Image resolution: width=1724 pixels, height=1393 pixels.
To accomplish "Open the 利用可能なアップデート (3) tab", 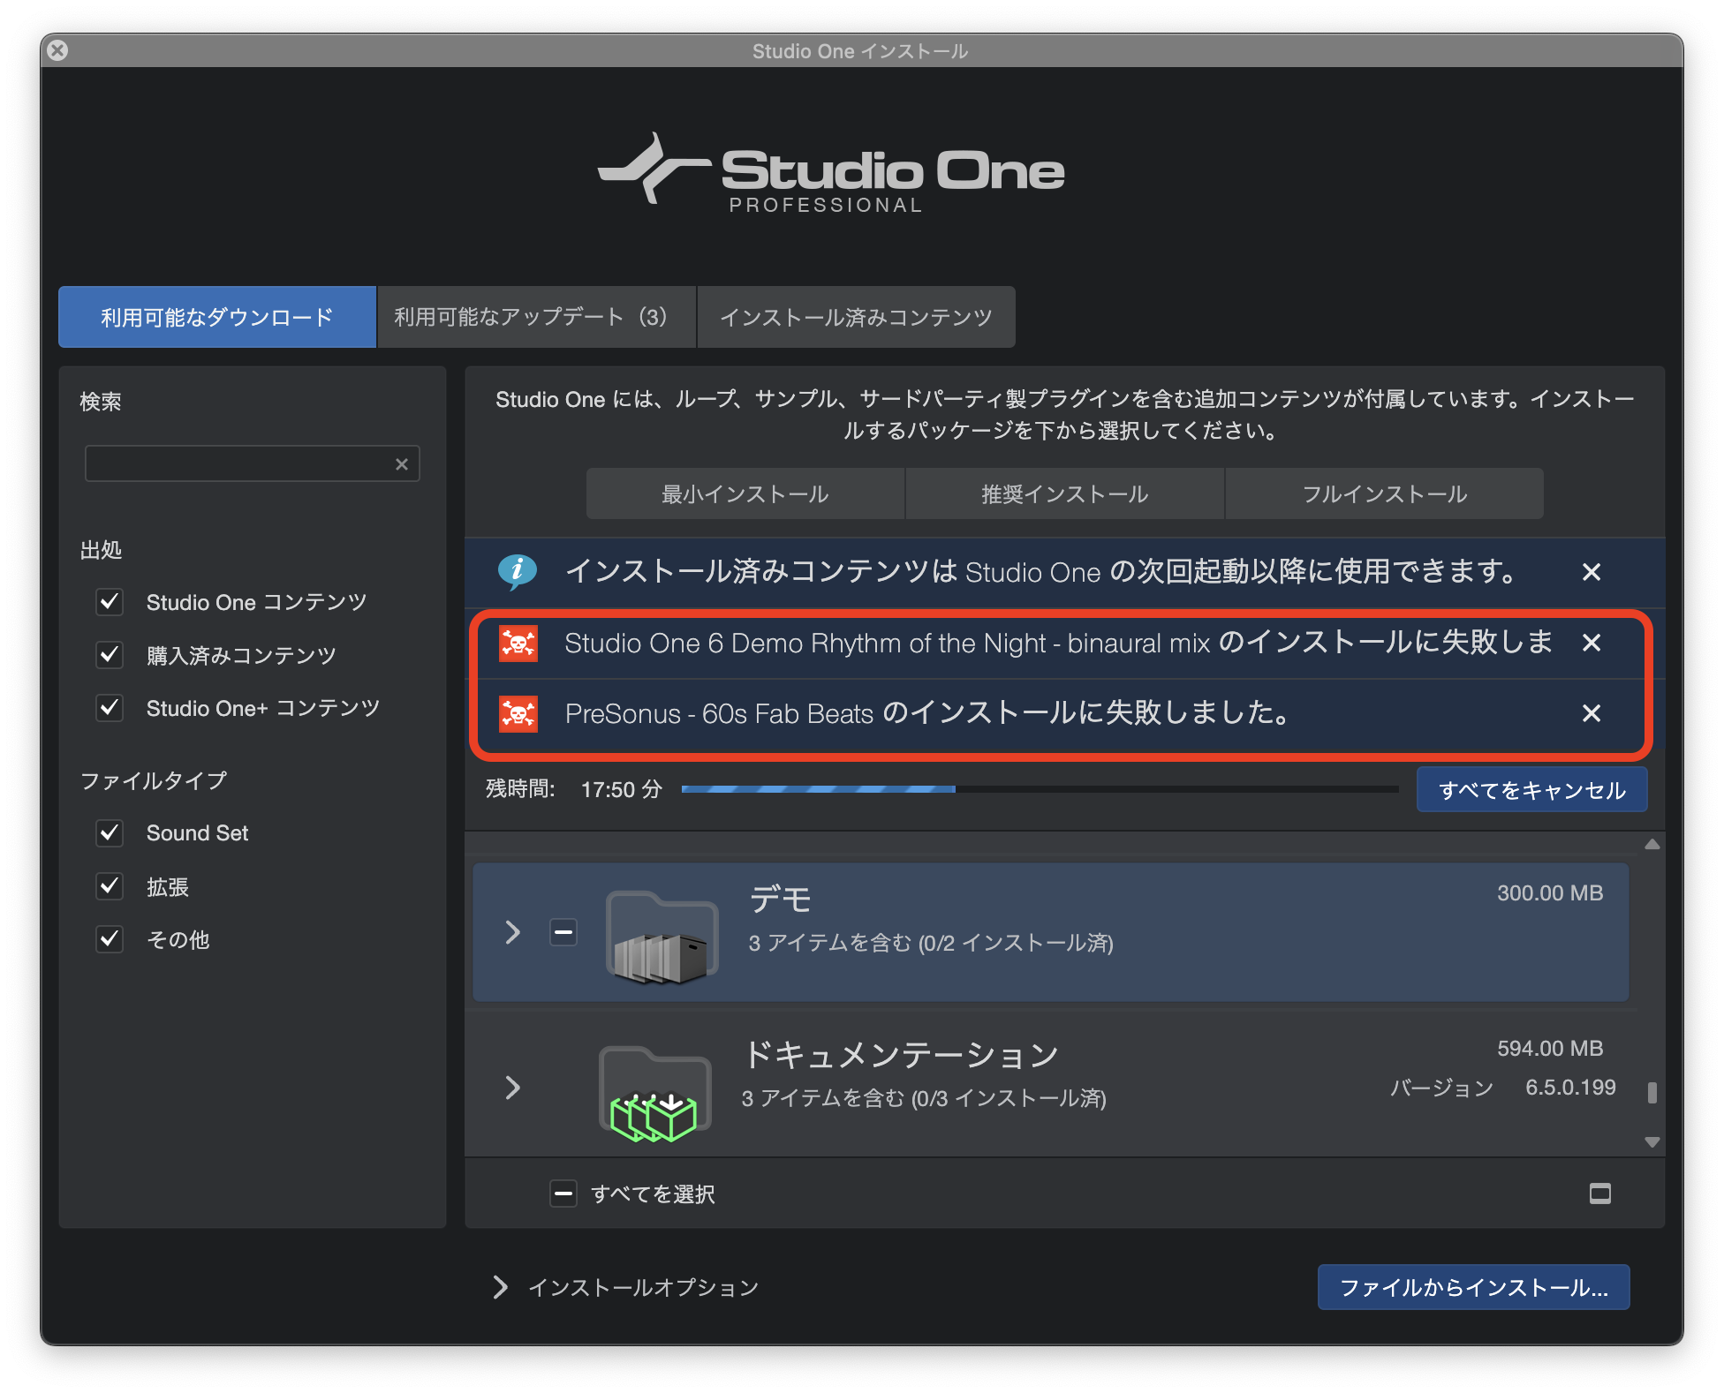I will [x=536, y=317].
